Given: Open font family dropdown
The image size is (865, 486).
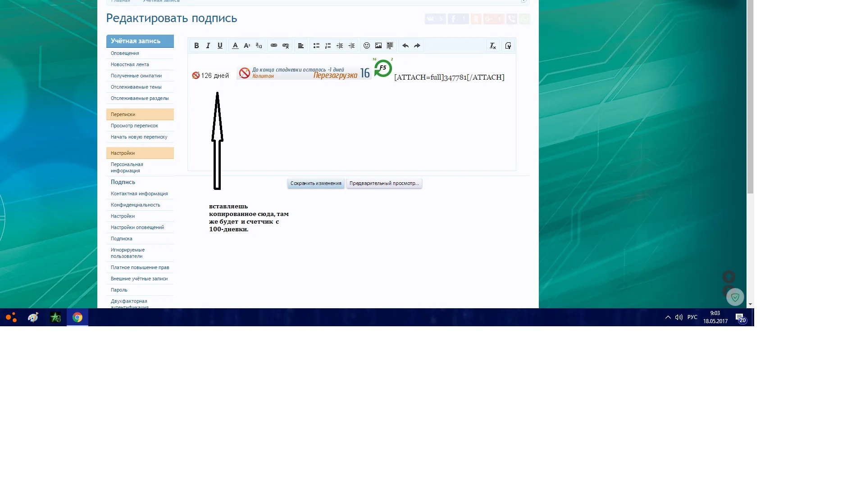Looking at the screenshot, I should coord(259,45).
